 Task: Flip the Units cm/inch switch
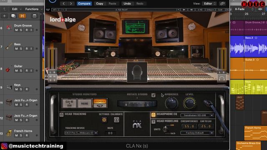pyautogui.click(x=165, y=129)
